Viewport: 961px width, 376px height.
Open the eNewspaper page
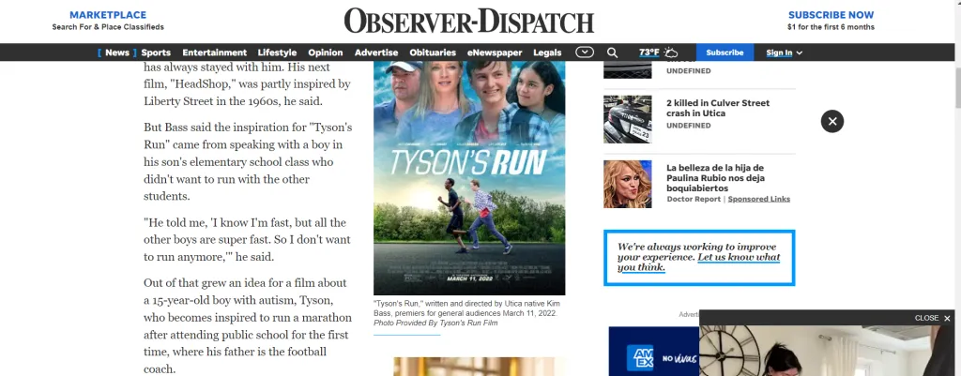(495, 53)
